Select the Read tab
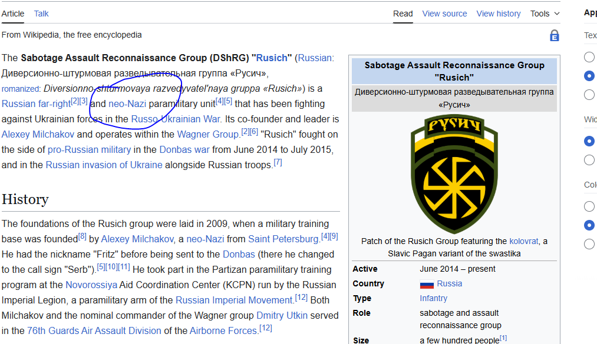The height and width of the screenshot is (344, 597). [x=403, y=14]
